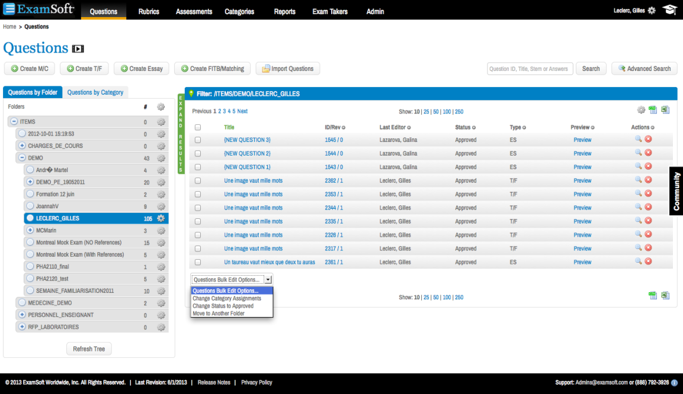Export to Excel using bottom icon

pyautogui.click(x=665, y=295)
